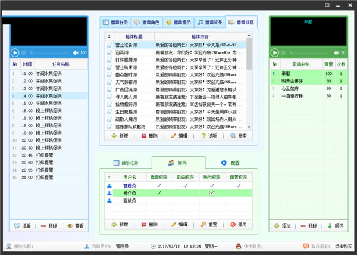Click 编辑 pencil under the script list

click(179, 136)
